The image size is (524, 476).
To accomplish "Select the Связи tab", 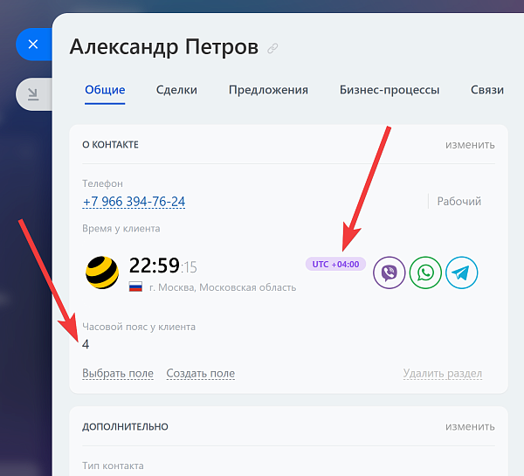I will pos(487,90).
